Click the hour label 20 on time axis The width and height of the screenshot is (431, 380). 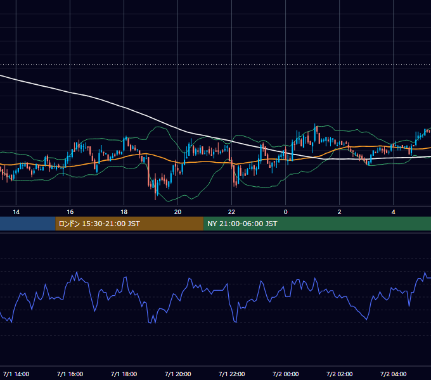[x=178, y=212]
